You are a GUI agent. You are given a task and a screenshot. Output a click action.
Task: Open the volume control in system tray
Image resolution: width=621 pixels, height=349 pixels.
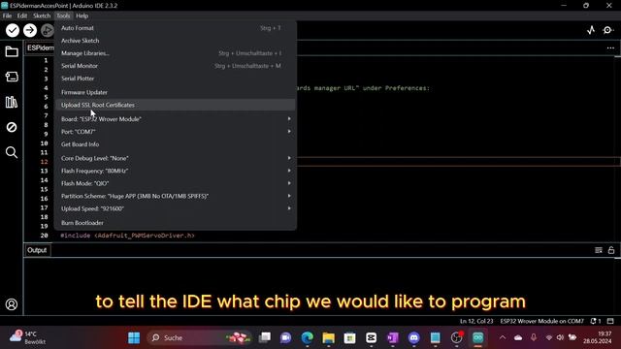[x=560, y=337]
